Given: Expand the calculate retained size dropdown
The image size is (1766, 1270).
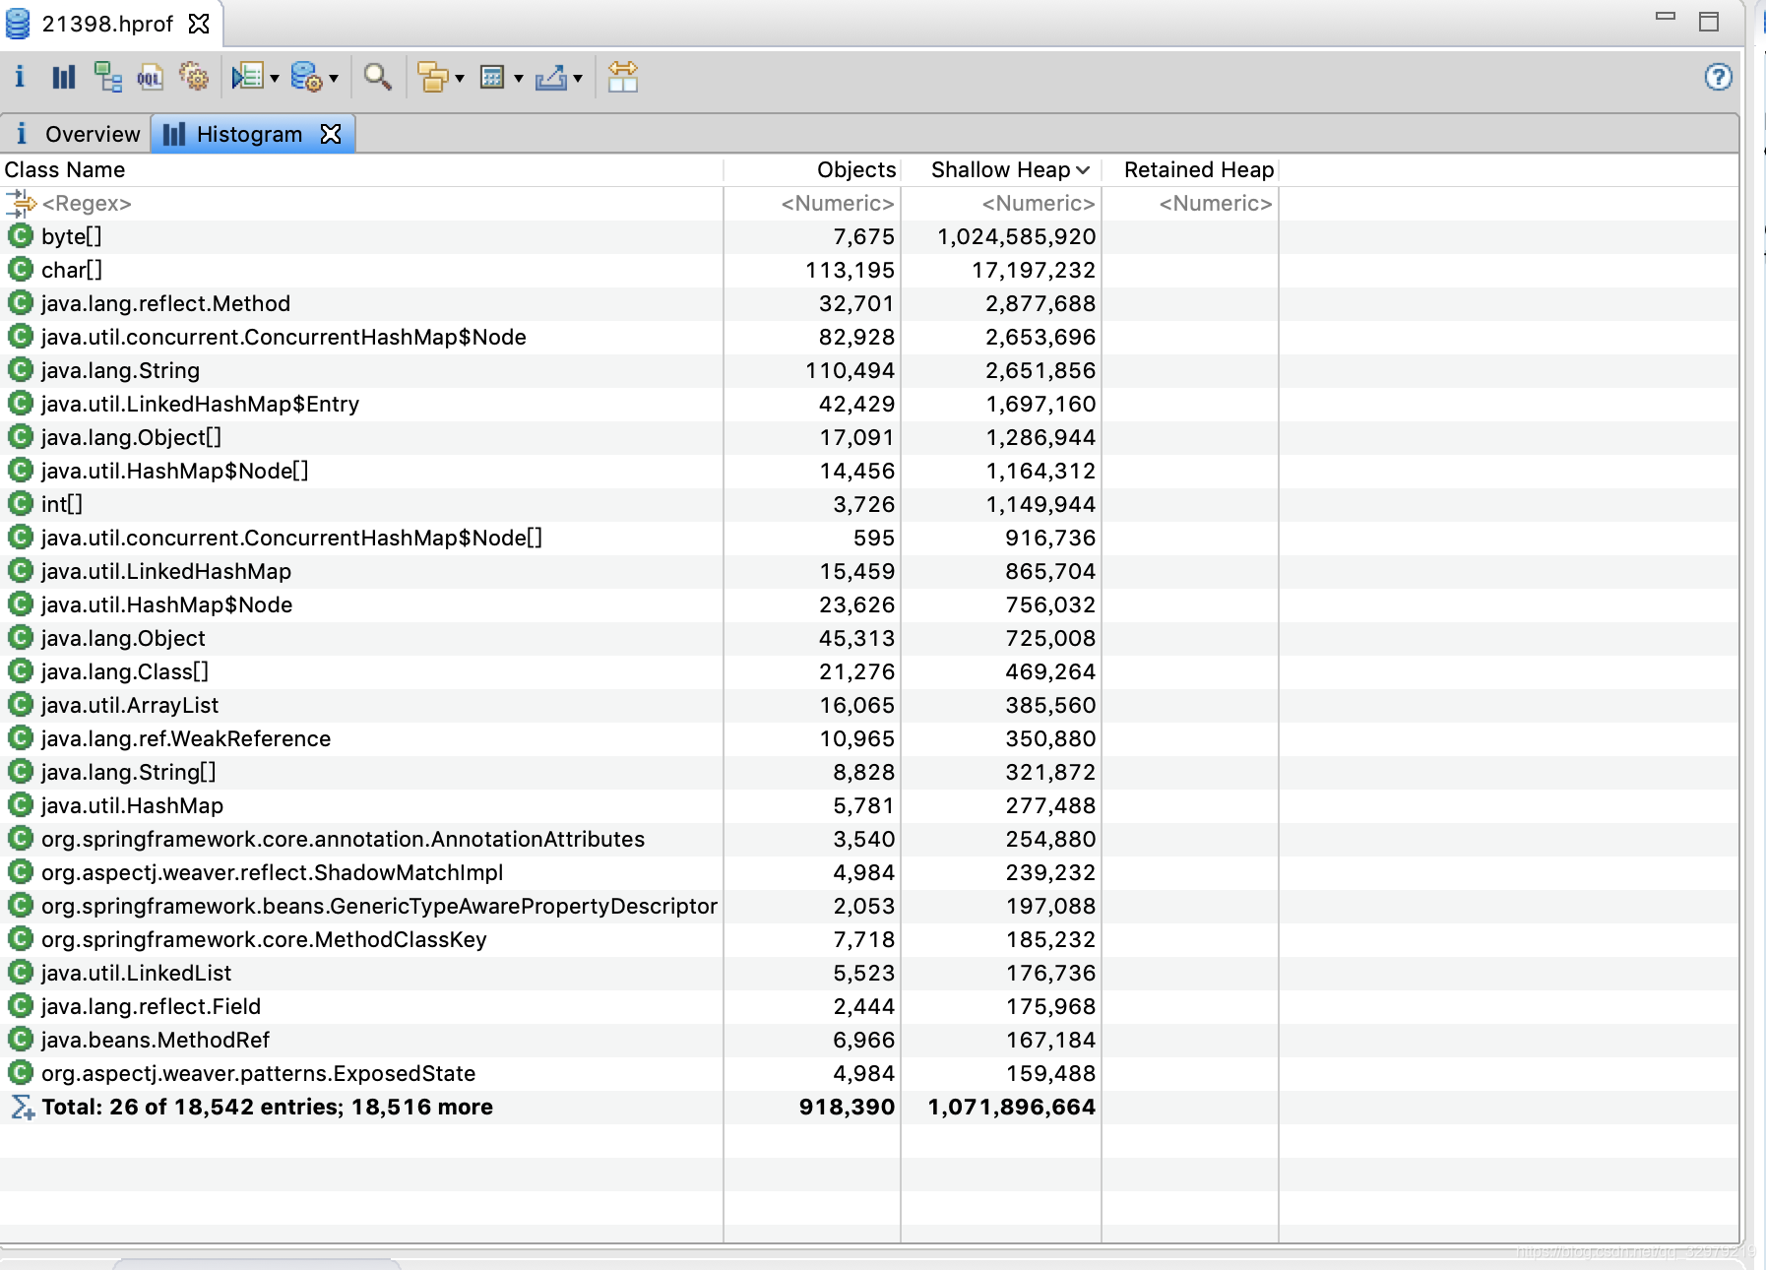Looking at the screenshot, I should pos(519,78).
